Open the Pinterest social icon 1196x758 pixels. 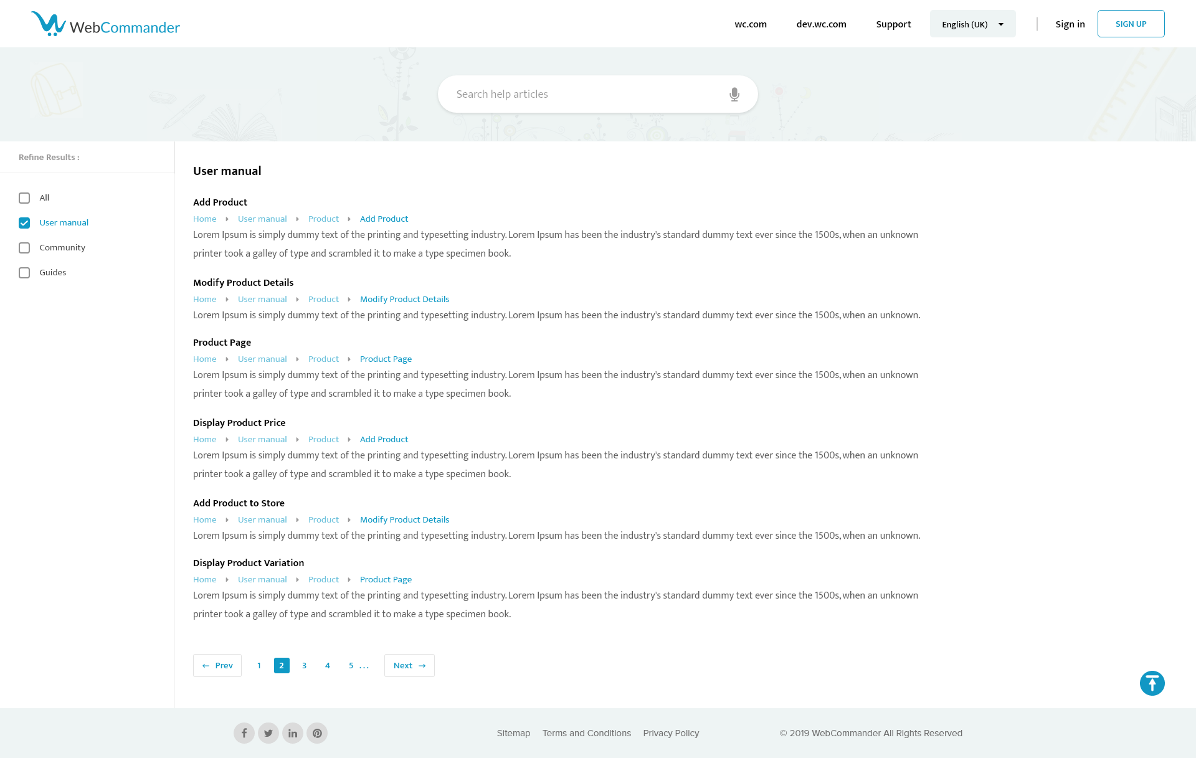(x=317, y=733)
